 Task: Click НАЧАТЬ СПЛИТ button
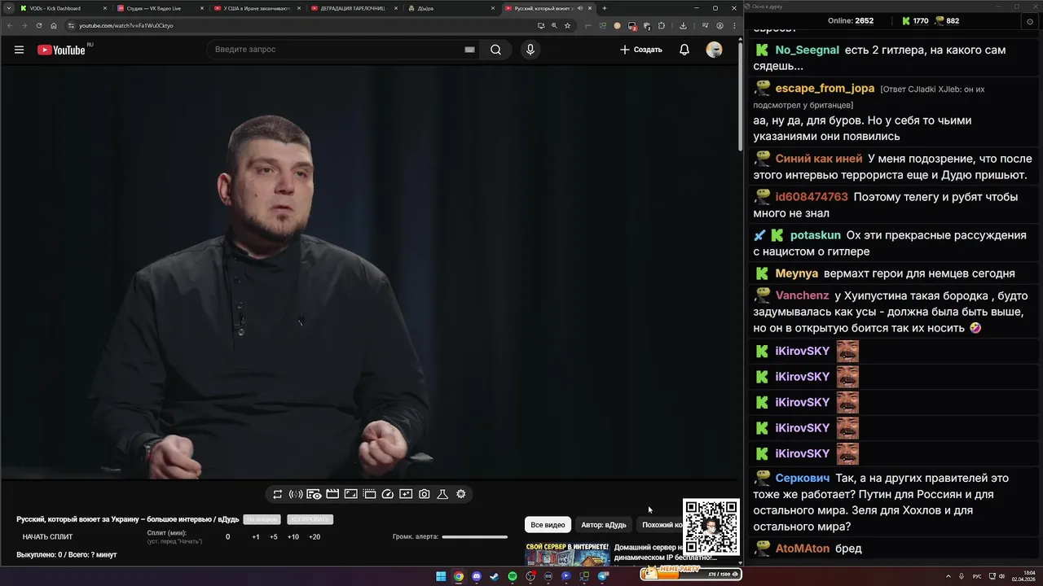point(47,537)
